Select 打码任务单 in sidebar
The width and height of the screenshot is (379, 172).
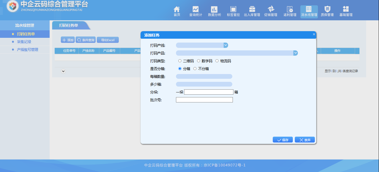pos(26,34)
